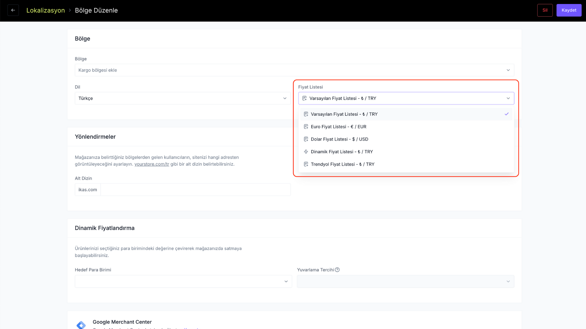Click the Dinamik Fiyatlandırma section heading
The height and width of the screenshot is (329, 586).
105,228
